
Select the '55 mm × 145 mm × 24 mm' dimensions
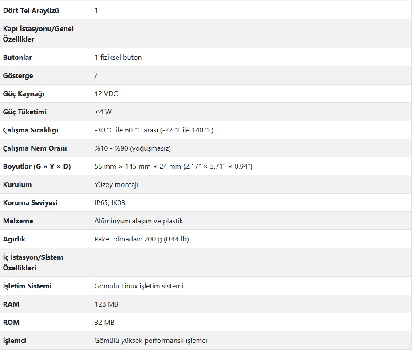click(x=138, y=167)
